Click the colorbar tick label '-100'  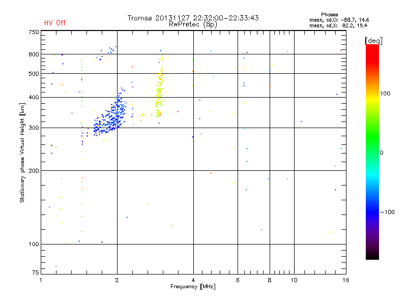[x=387, y=212]
